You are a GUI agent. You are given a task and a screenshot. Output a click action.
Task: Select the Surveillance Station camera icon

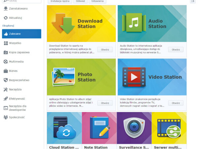click(134, 128)
